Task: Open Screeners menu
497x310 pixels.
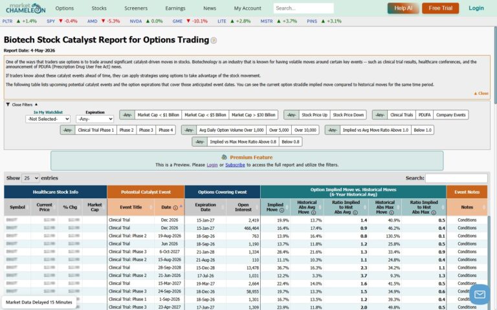Action: pyautogui.click(x=136, y=8)
